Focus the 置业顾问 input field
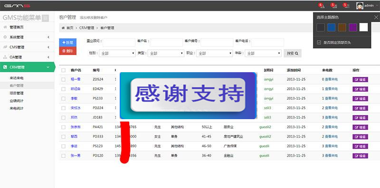The height and width of the screenshot is (188, 380). 119,42
